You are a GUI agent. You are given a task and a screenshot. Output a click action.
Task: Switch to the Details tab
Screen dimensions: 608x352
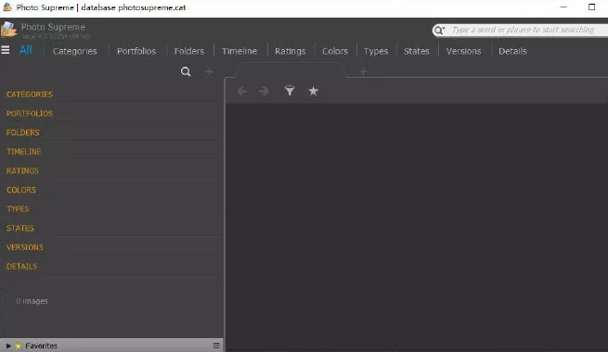[x=512, y=51]
